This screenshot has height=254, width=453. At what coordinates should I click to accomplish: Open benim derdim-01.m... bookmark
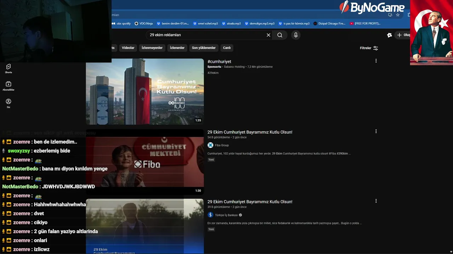pyautogui.click(x=173, y=24)
